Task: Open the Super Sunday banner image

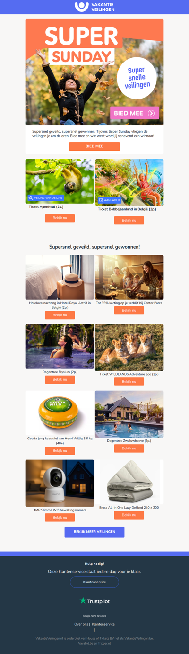Action: pos(94,72)
